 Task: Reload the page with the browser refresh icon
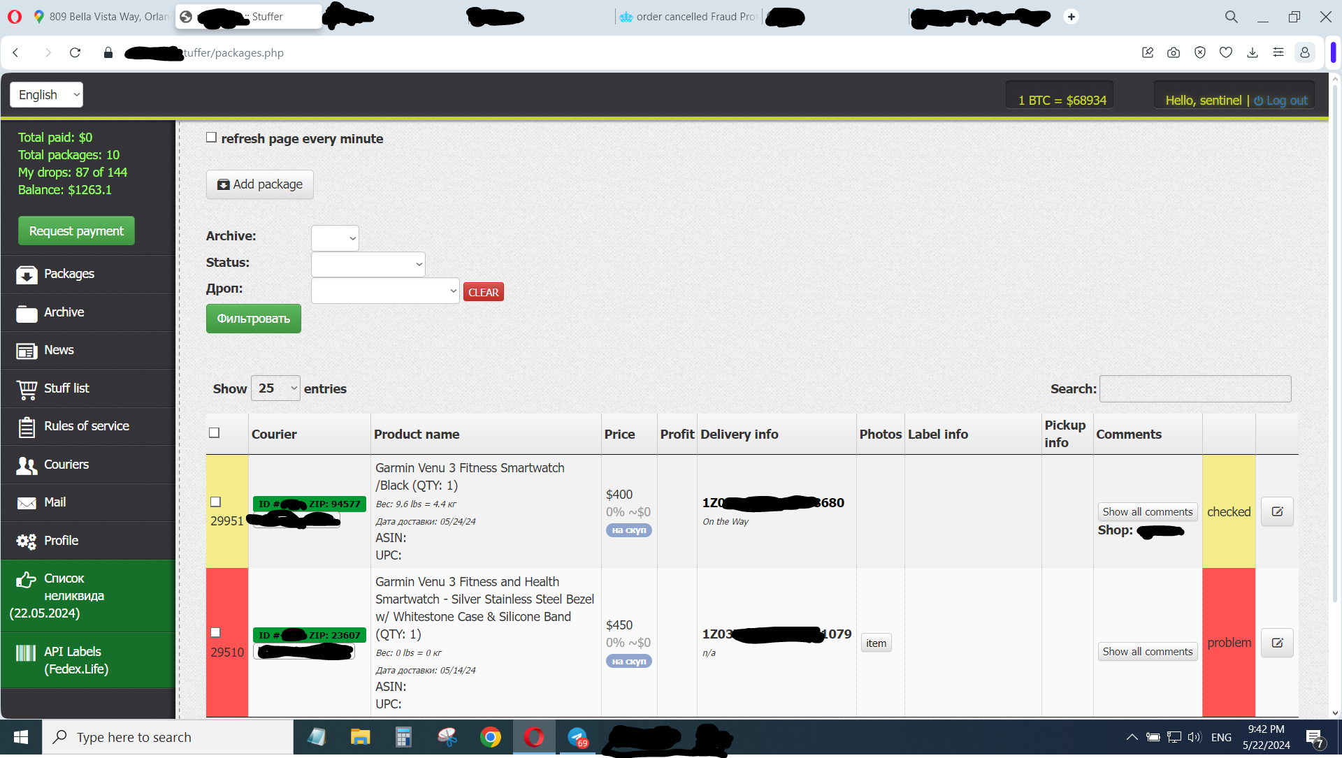(x=75, y=52)
